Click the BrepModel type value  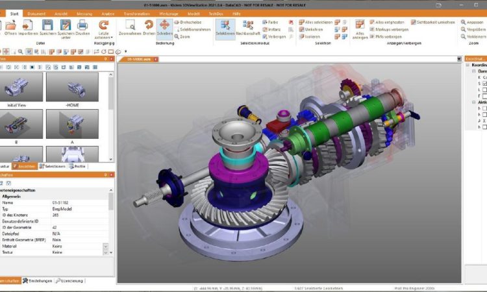(x=62, y=209)
